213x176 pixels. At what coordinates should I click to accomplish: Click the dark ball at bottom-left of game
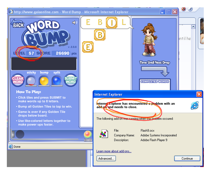[x=20, y=134]
